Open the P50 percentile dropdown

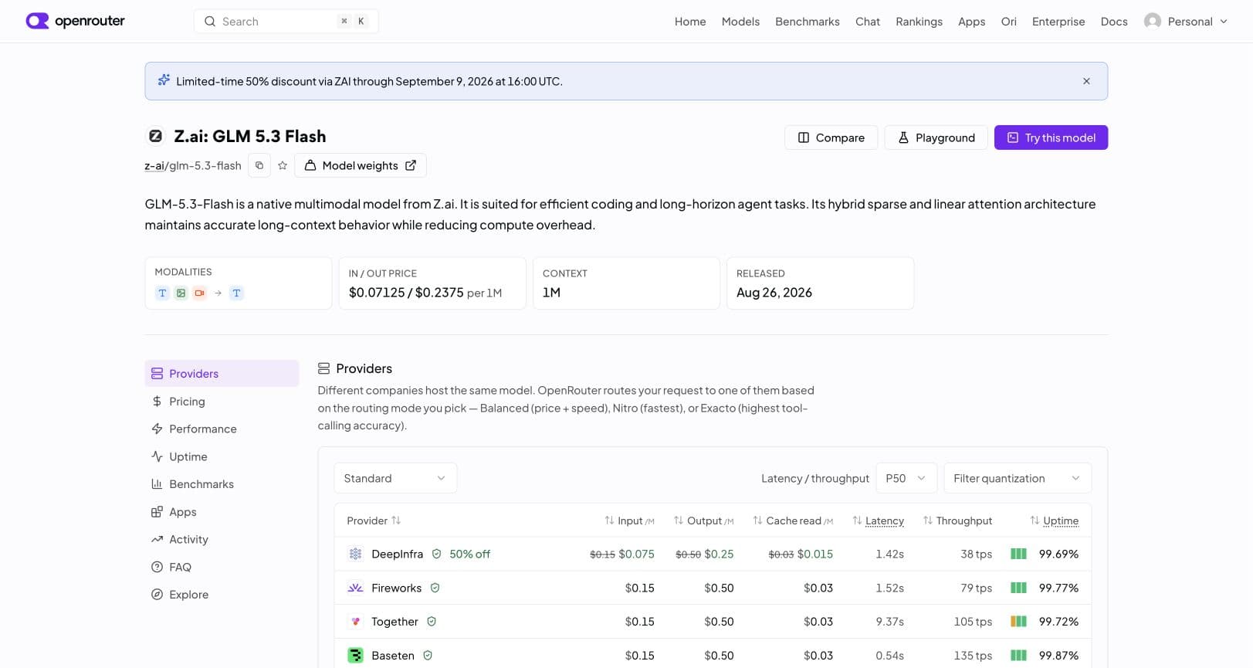[x=906, y=478]
